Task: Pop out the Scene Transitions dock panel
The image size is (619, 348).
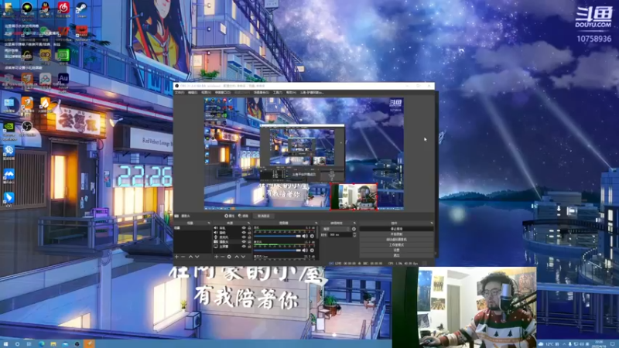Action: (x=354, y=223)
